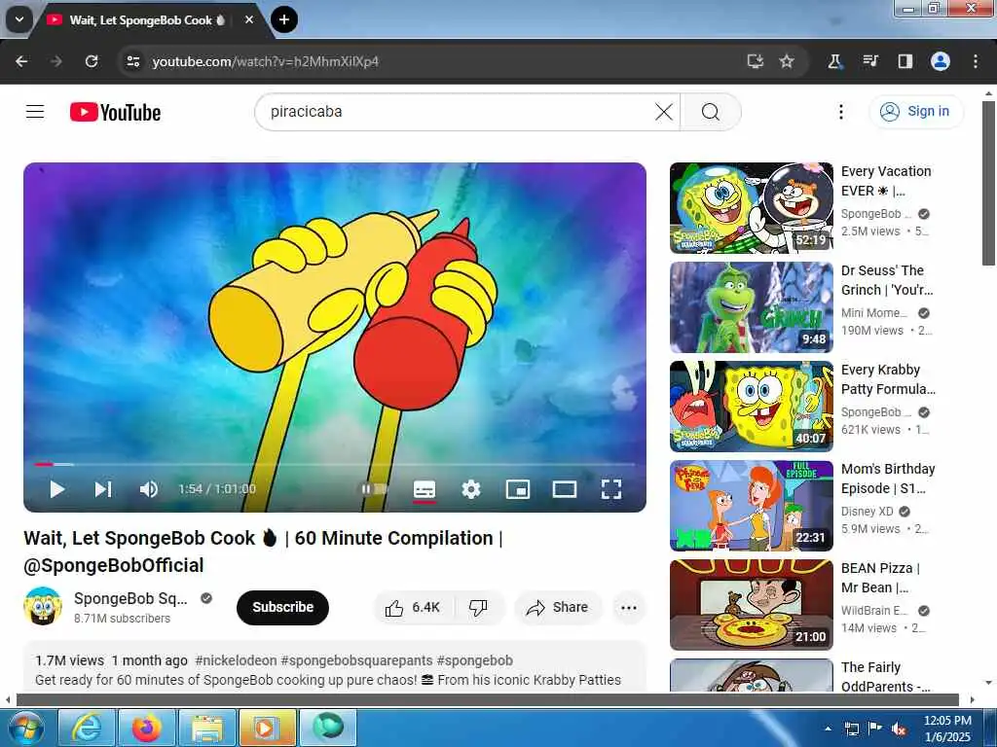Seek on the video progress bar

(x=335, y=464)
